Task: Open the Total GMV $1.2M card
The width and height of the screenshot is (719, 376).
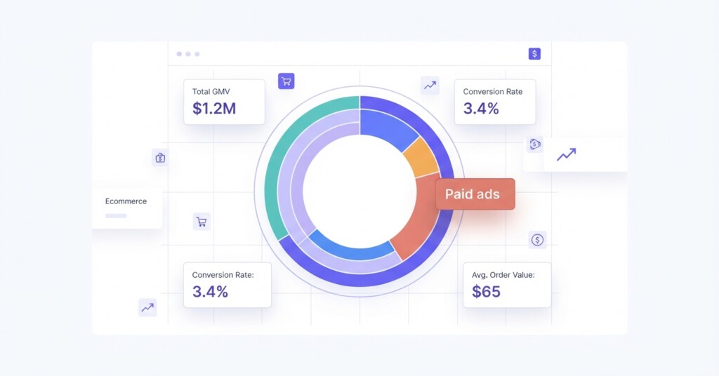Action: pos(224,102)
